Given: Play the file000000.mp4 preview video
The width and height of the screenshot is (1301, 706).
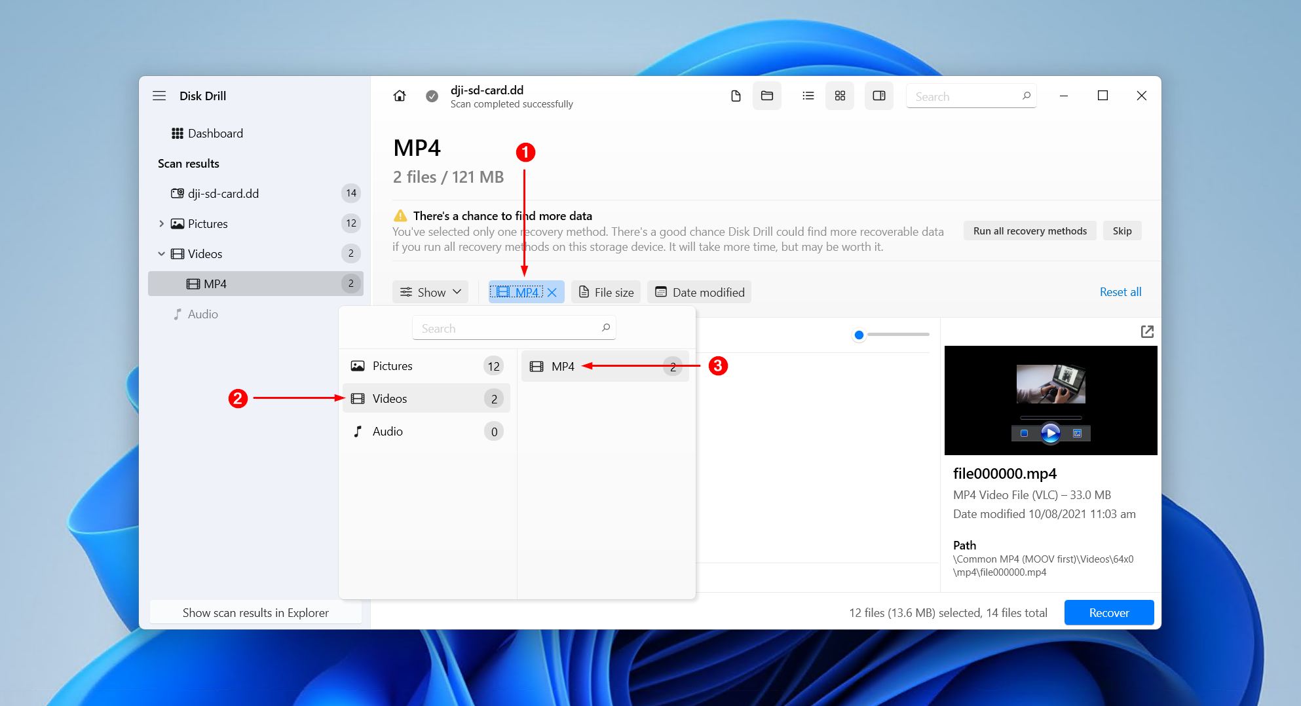Looking at the screenshot, I should pyautogui.click(x=1050, y=433).
